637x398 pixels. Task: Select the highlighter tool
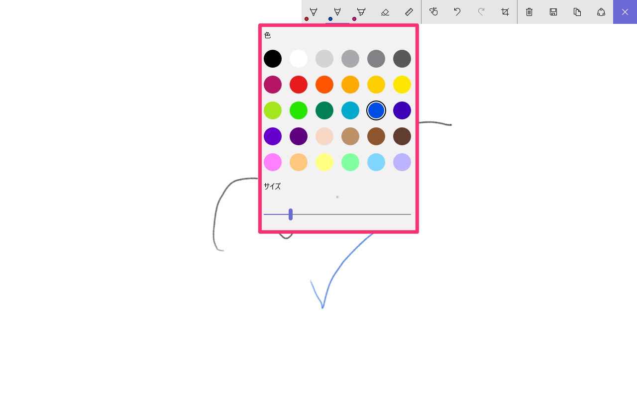361,12
